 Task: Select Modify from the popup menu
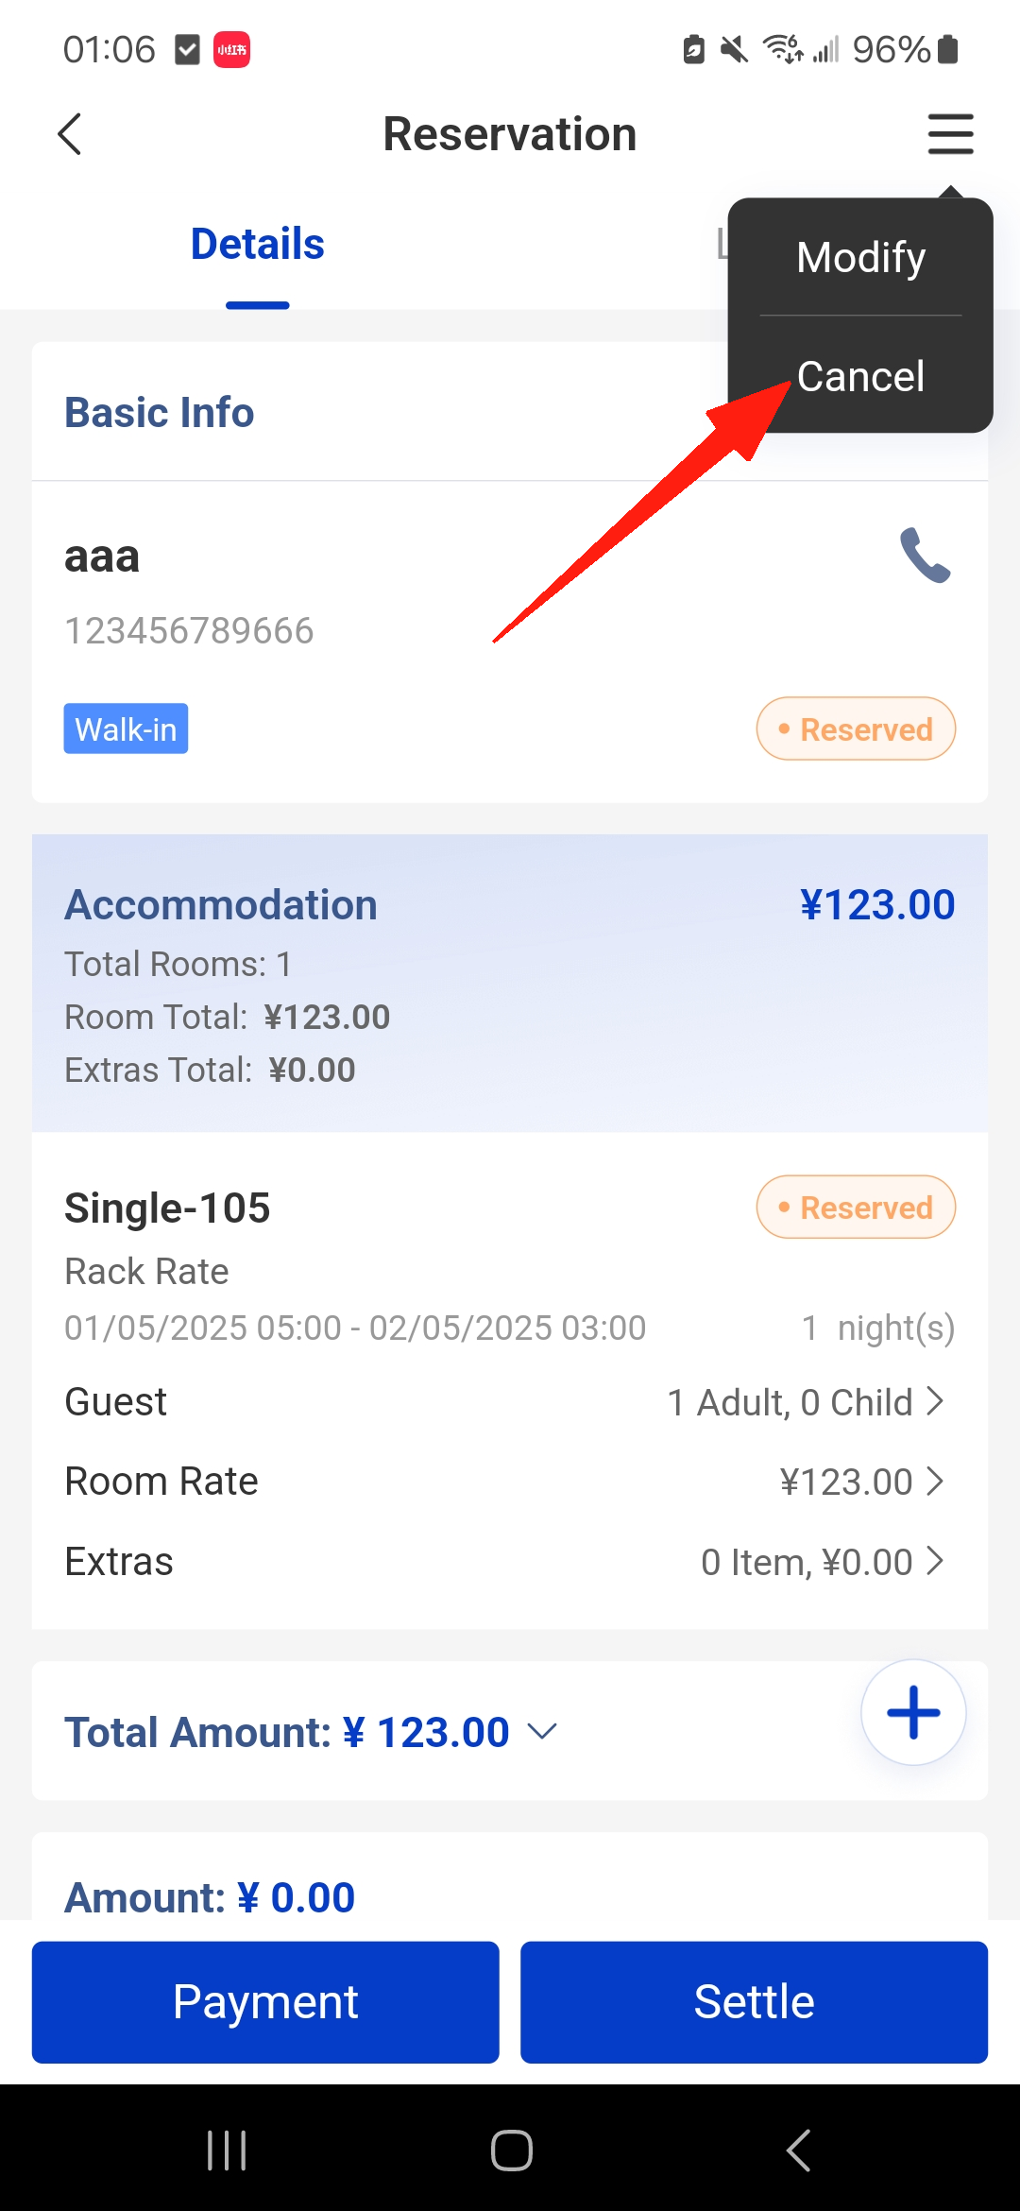pyautogui.click(x=860, y=258)
